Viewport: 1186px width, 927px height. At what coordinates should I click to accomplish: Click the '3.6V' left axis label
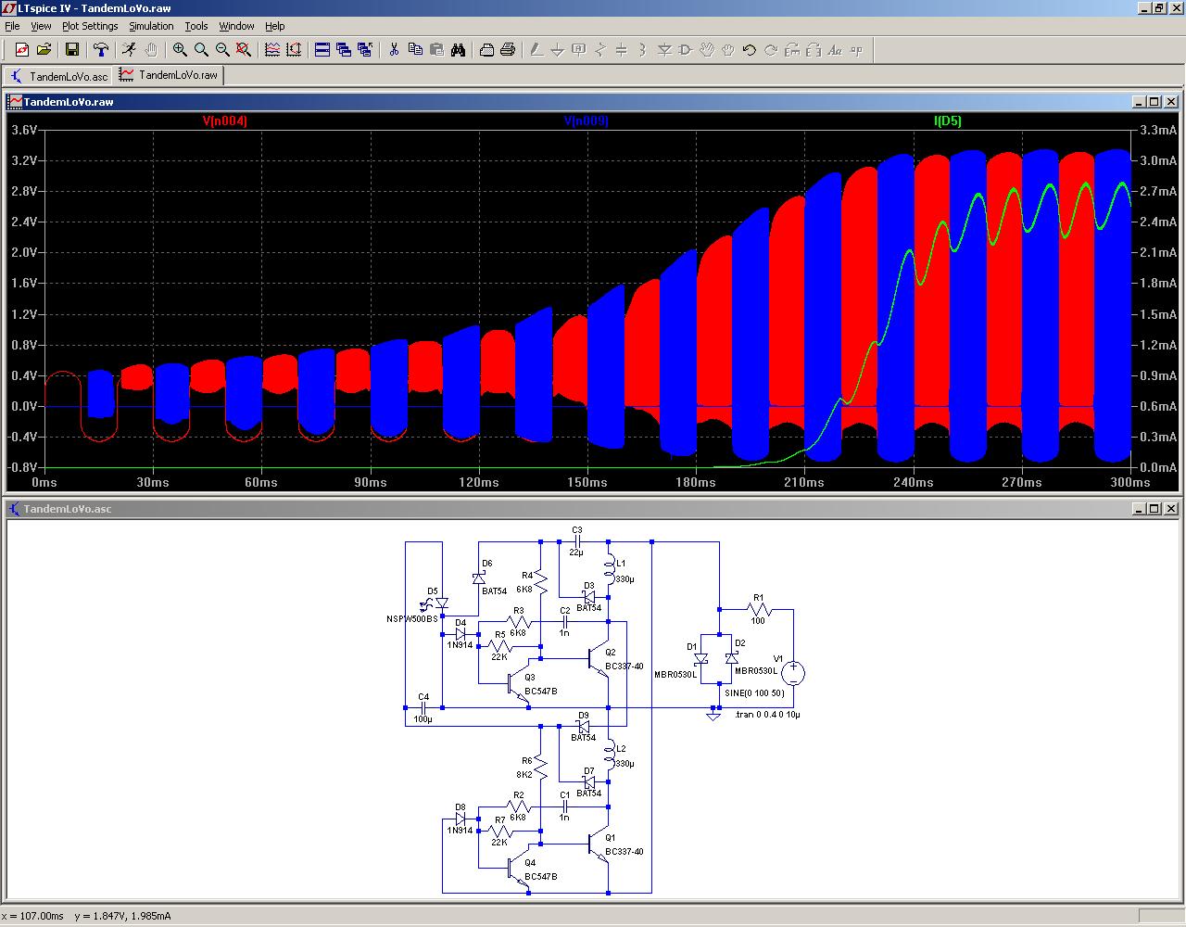pyautogui.click(x=25, y=130)
